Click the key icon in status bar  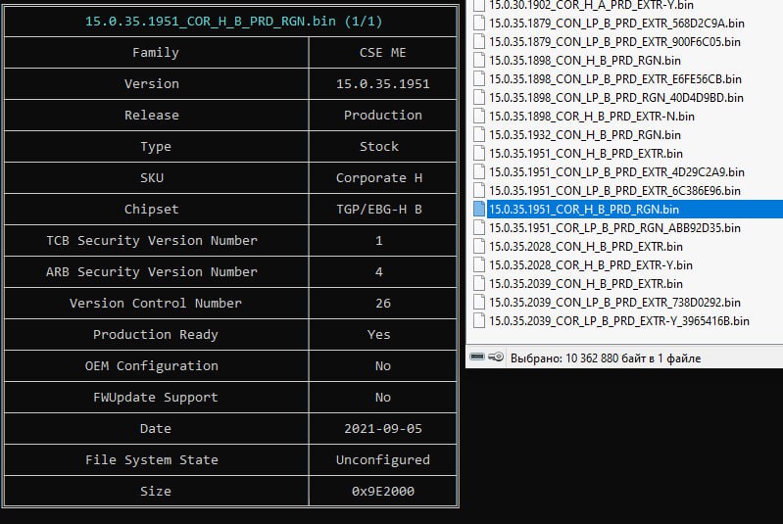(x=497, y=358)
